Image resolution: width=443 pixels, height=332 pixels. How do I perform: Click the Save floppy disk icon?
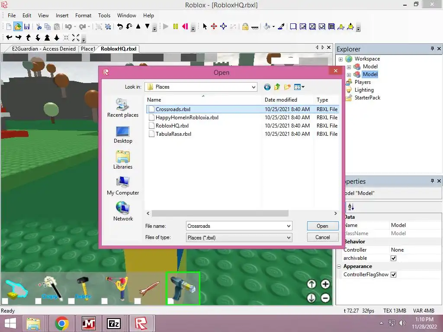click(27, 26)
